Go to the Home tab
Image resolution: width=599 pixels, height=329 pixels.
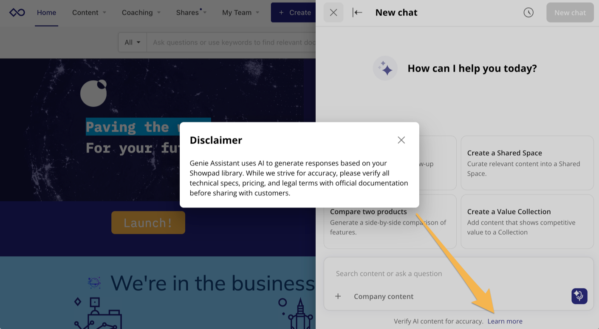46,13
